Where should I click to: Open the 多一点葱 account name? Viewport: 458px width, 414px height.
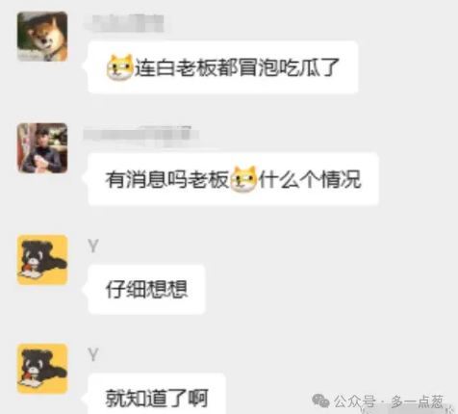[418, 401]
